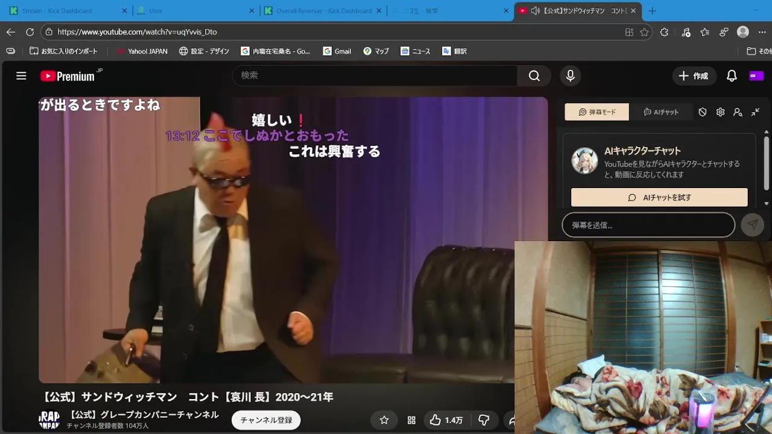The height and width of the screenshot is (434, 772).
Task: Open マップ bookmark
Action: point(376,51)
